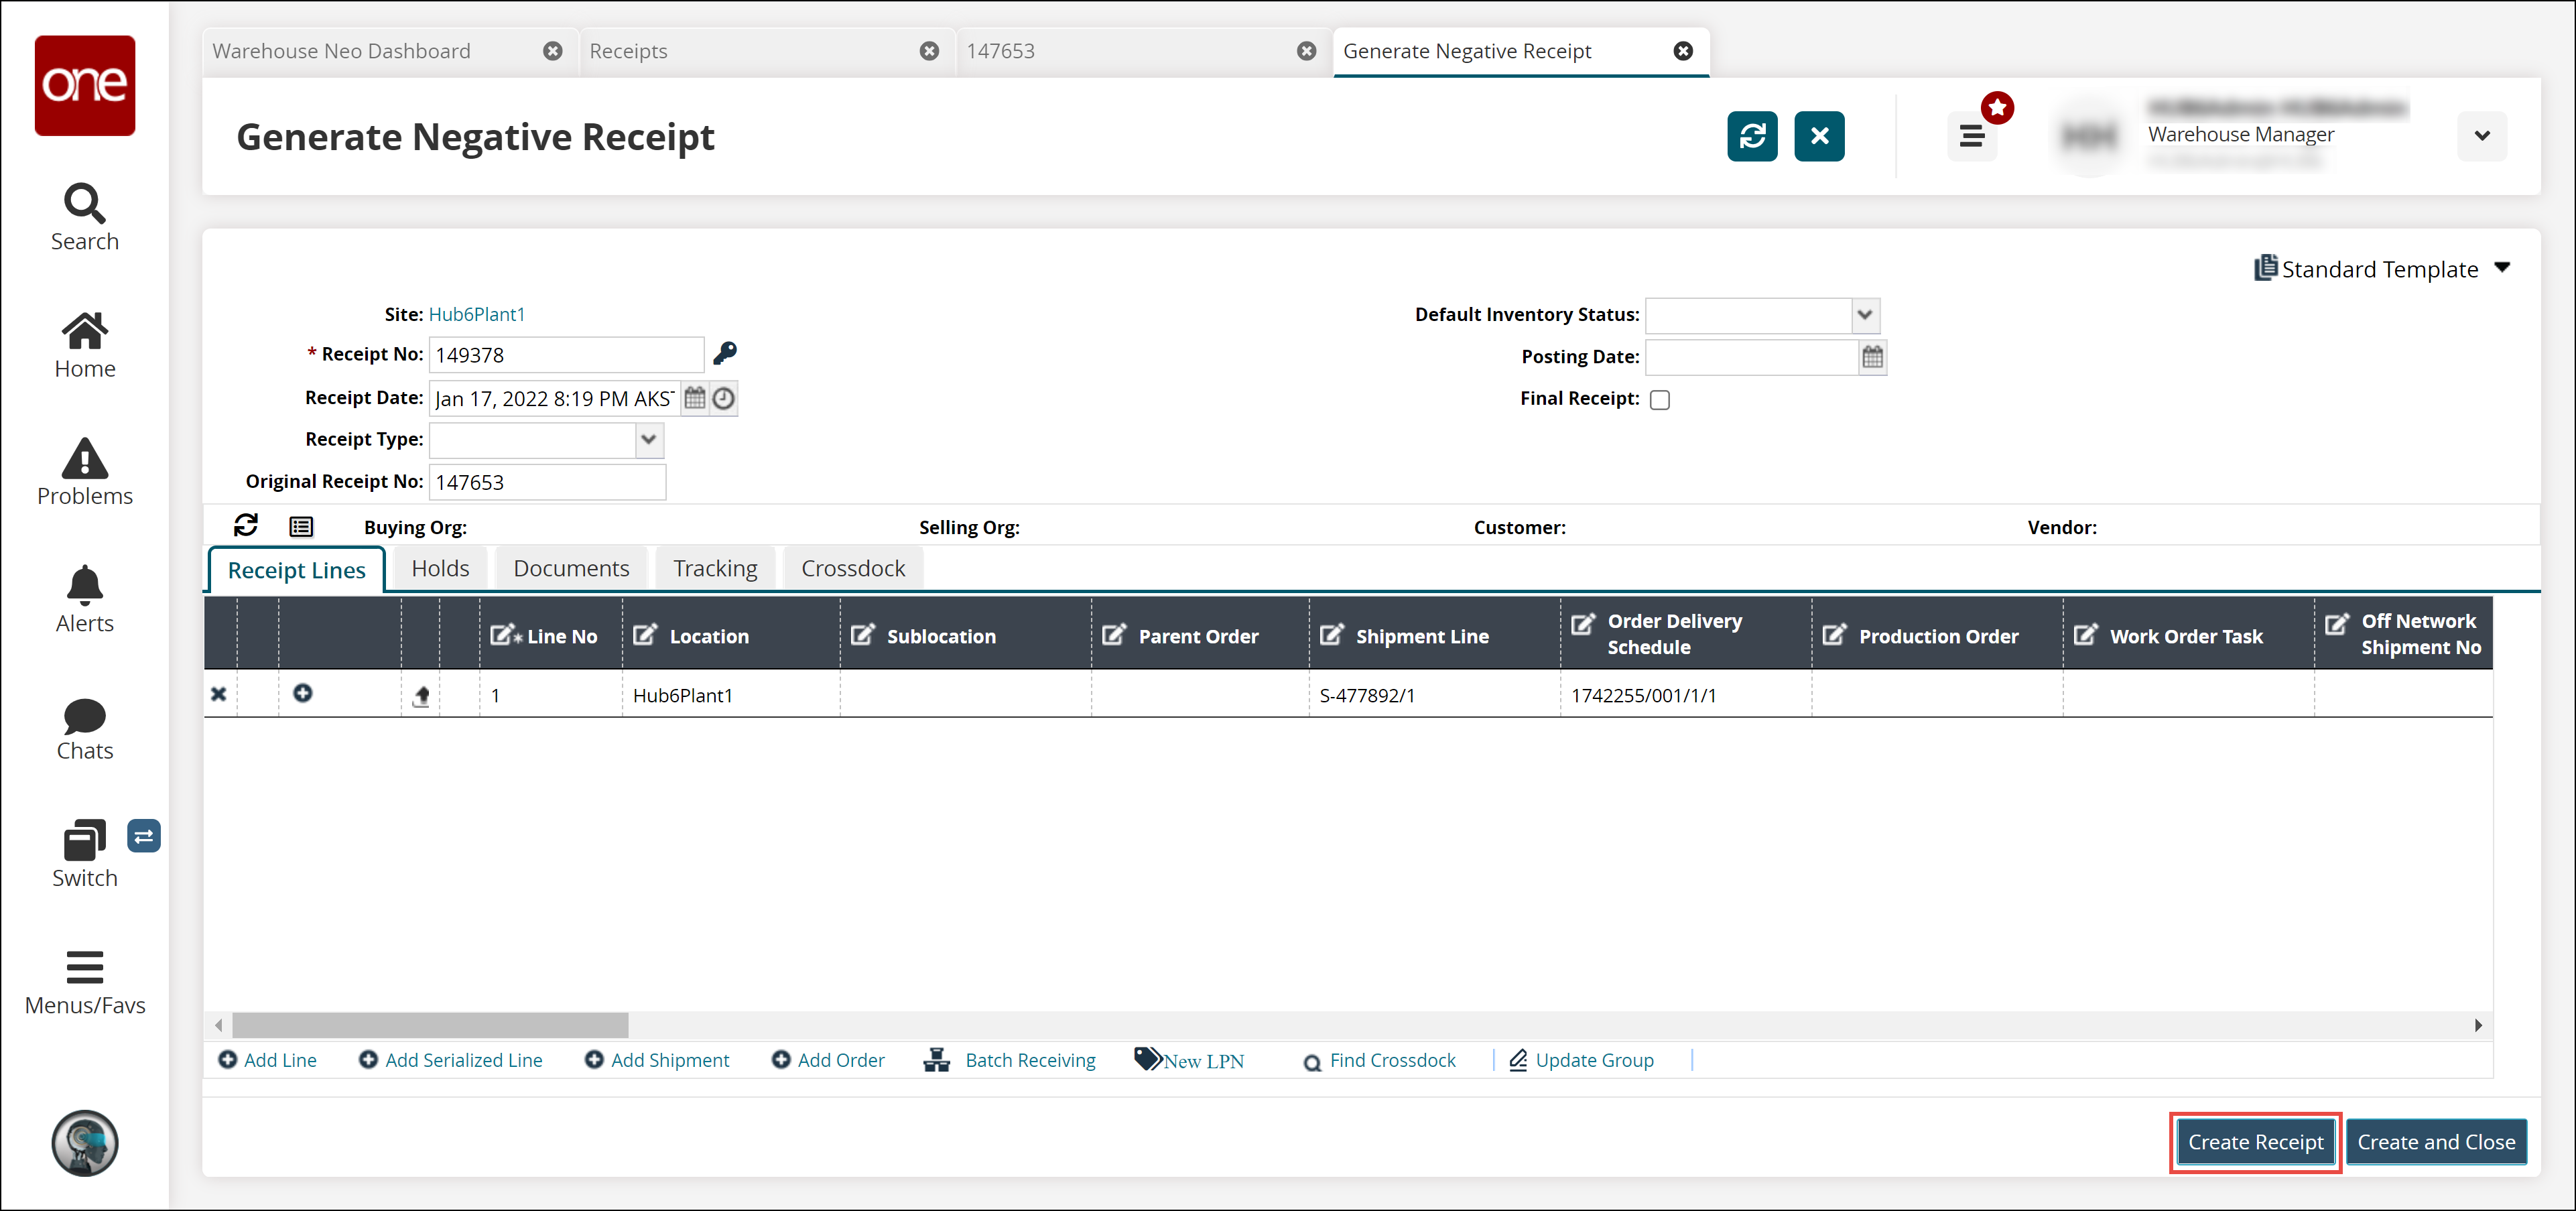Switch to the Holds tab
Screen dimensions: 2576x1211
pos(440,568)
